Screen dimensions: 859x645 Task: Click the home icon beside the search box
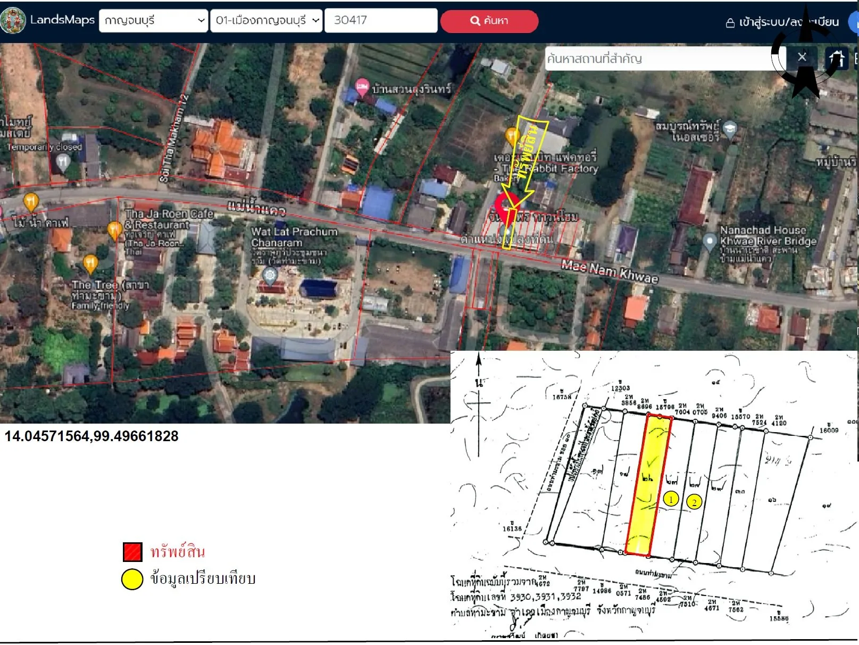[836, 57]
